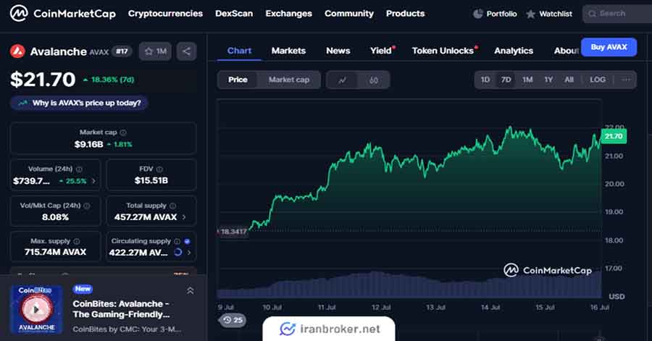652x341 pixels.
Task: Click the Search field
Action: [617, 14]
